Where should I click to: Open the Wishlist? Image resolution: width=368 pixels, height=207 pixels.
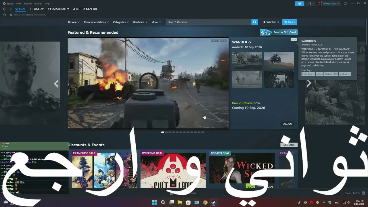pos(271,22)
